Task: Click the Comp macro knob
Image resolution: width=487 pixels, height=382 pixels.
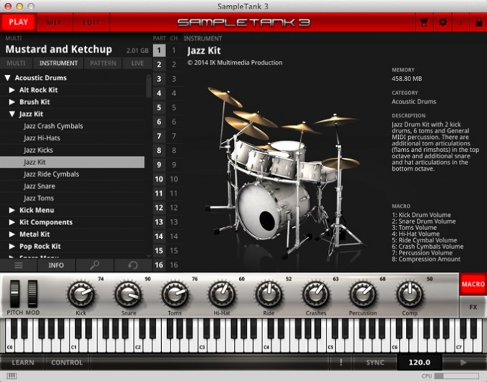Action: pyautogui.click(x=410, y=294)
